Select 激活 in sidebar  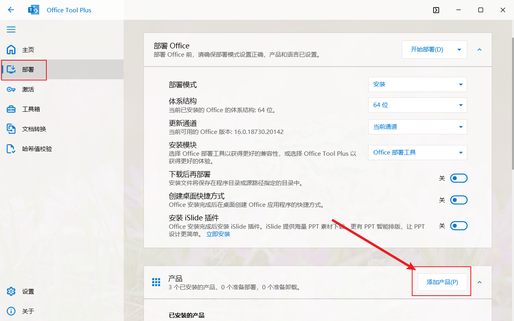(x=62, y=89)
